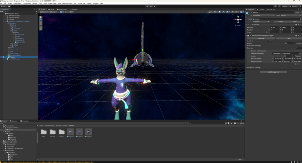Click the Zero button
This screenshot has width=302, height=163.
click(x=289, y=38)
